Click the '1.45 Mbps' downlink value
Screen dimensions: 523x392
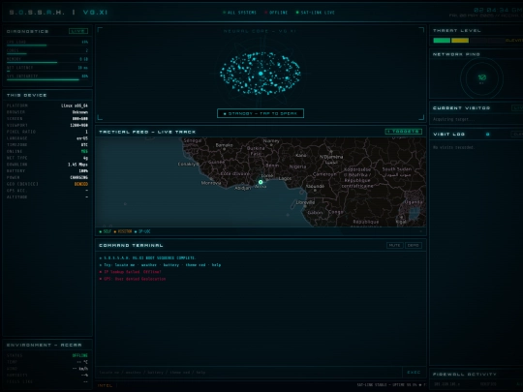(x=77, y=165)
